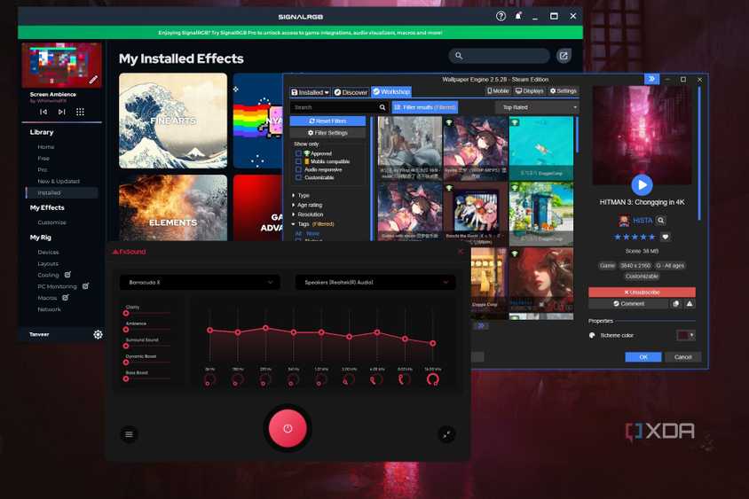Open Filter Settings button
This screenshot has width=749, height=499.
point(327,133)
